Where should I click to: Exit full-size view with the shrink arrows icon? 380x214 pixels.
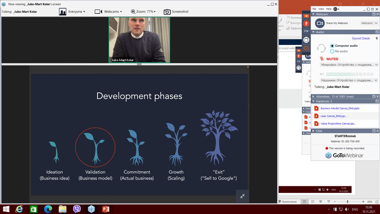(x=242, y=196)
